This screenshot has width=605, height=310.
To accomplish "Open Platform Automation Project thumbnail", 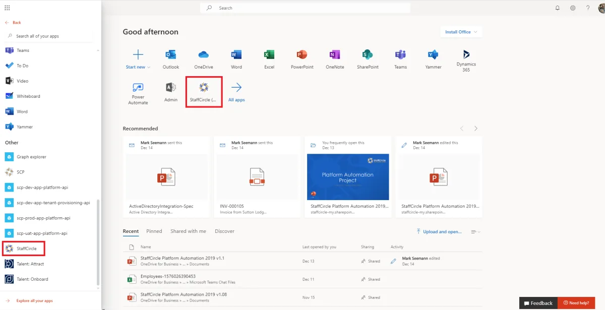I will (348, 177).
